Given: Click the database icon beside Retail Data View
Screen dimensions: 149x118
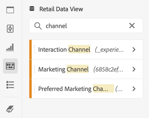Looking at the screenshot, I should [32, 9].
